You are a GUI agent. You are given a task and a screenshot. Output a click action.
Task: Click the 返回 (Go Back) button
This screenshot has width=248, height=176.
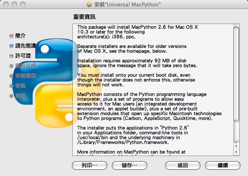[x=183, y=166]
